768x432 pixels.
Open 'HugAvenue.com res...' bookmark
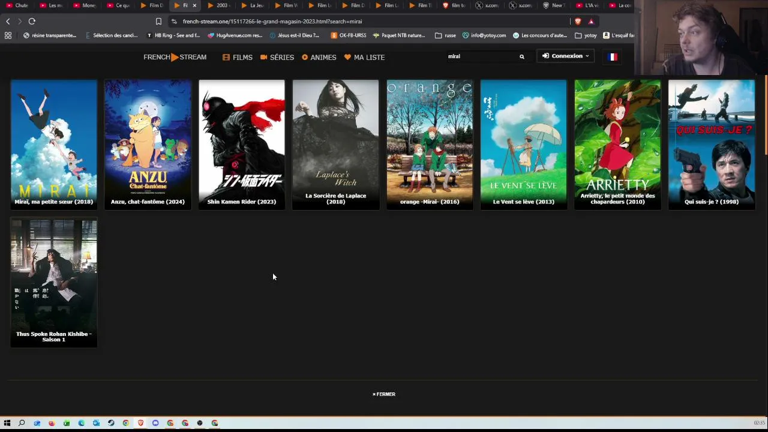click(235, 35)
